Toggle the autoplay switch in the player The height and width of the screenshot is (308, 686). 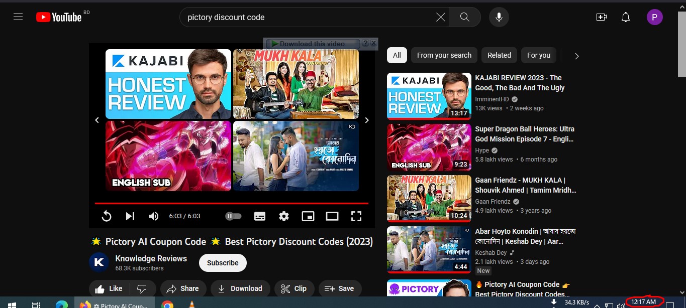click(233, 216)
